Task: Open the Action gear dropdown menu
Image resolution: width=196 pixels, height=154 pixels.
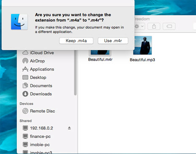Action: [x=140, y=26]
